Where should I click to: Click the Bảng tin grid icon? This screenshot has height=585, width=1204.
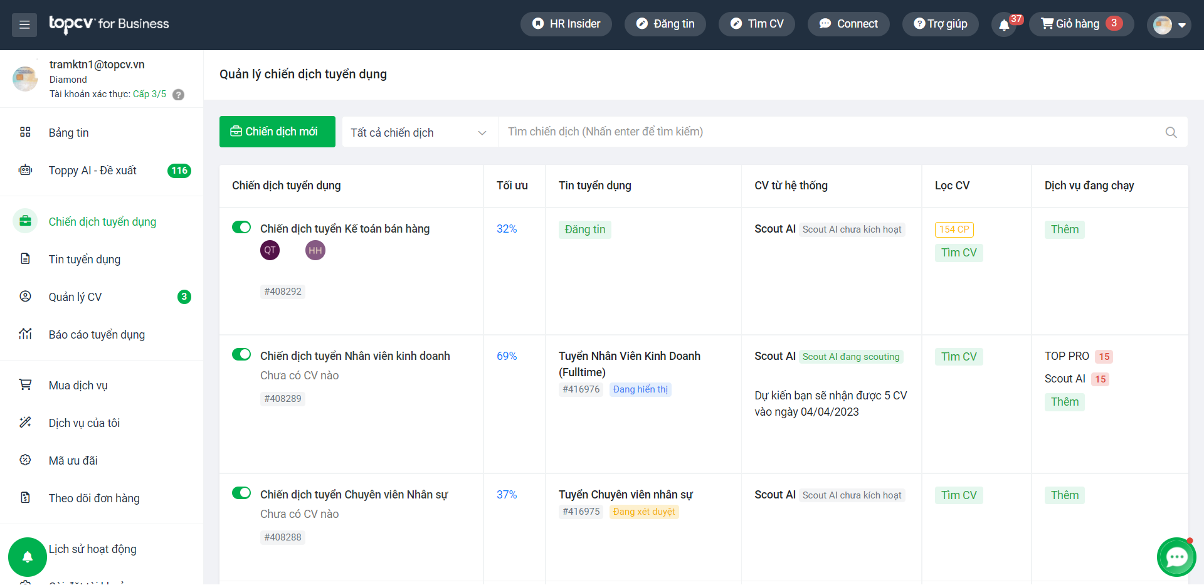point(25,132)
